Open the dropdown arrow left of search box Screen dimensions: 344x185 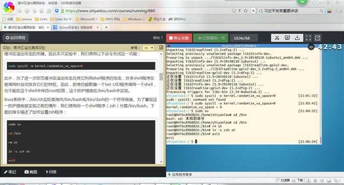point(253,11)
